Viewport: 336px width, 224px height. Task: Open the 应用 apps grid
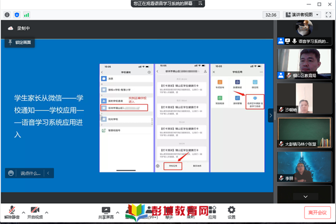tap(212, 213)
